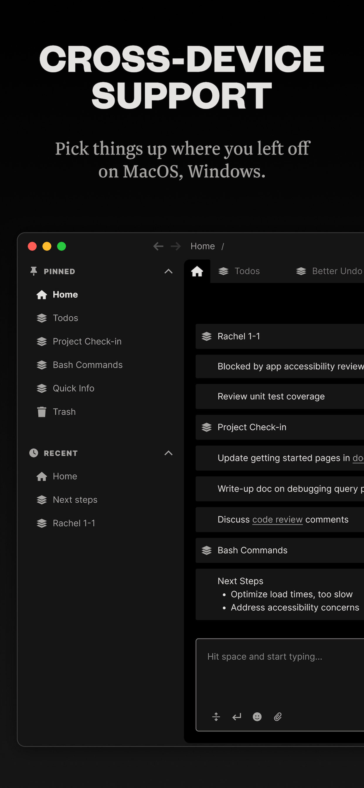
Task: Click the return arrow icon in editor
Action: click(x=237, y=717)
